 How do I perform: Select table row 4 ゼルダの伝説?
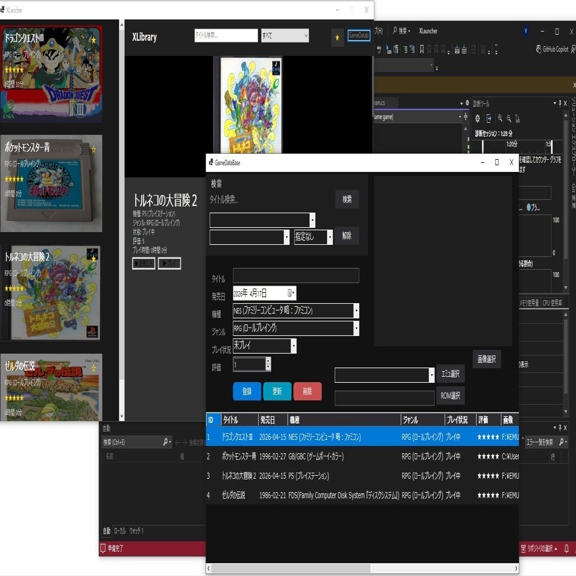point(362,495)
